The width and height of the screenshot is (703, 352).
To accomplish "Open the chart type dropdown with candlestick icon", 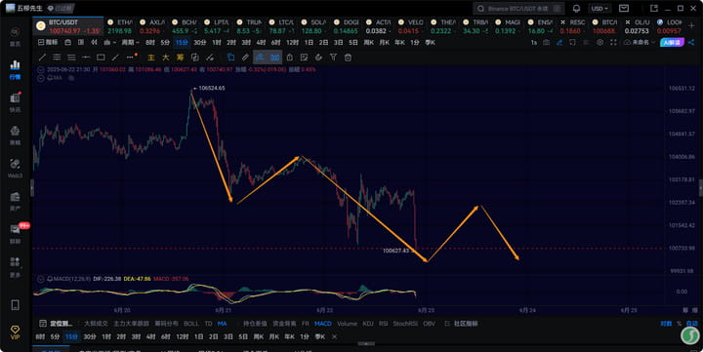I will pyautogui.click(x=109, y=42).
